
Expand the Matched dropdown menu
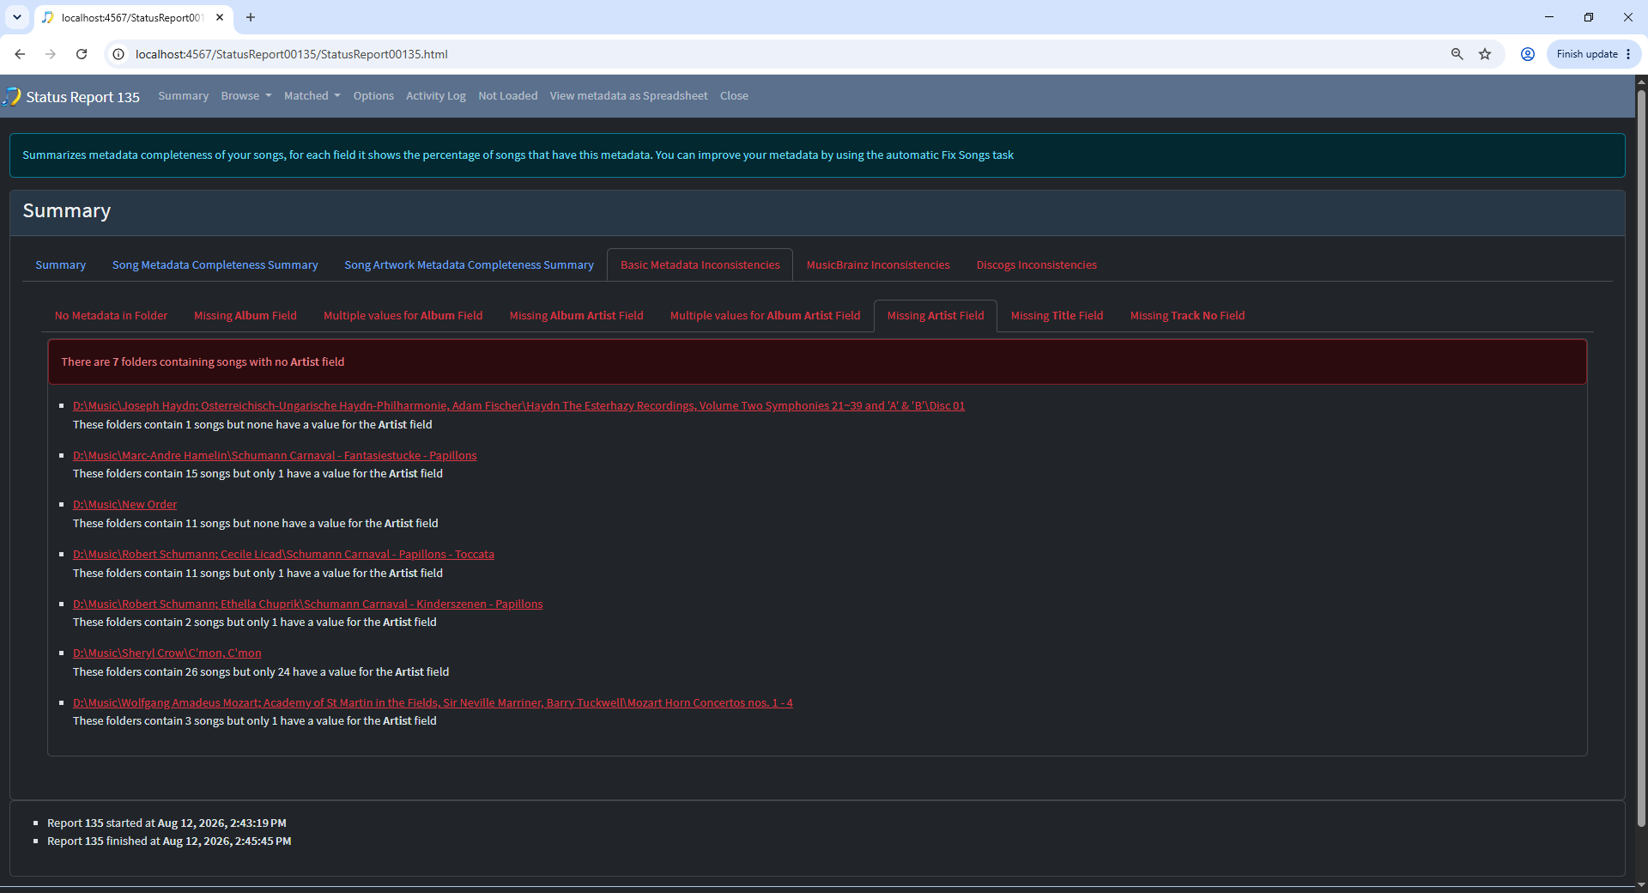click(x=312, y=96)
